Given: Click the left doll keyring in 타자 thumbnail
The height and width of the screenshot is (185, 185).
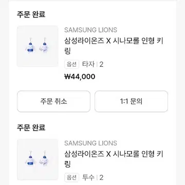Looking at the screenshot, I should click(x=30, y=46).
